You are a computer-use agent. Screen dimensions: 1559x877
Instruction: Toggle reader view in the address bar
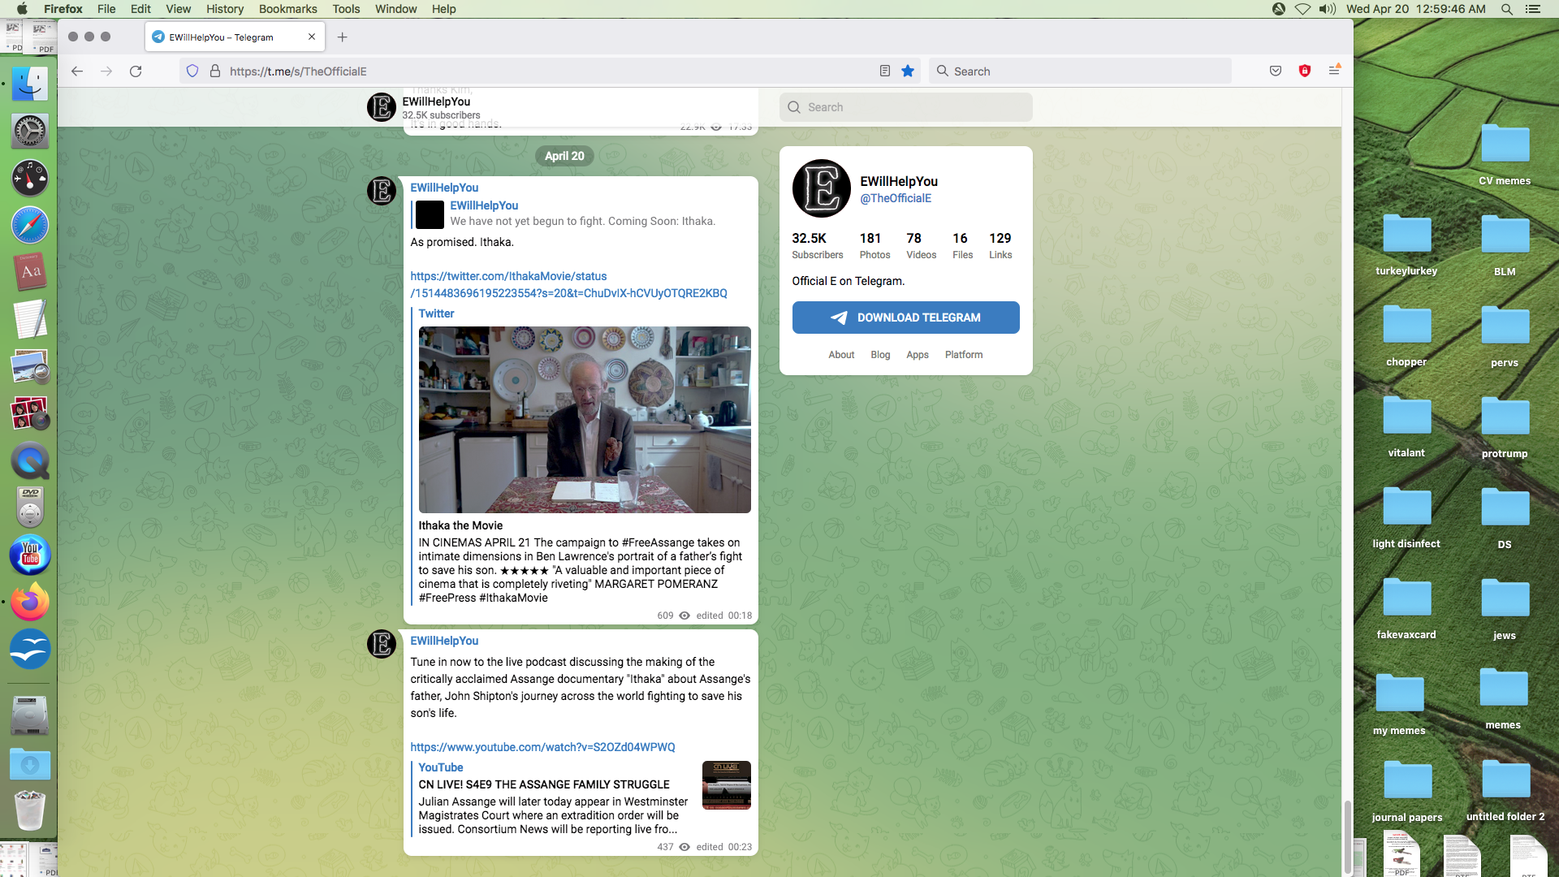click(885, 71)
